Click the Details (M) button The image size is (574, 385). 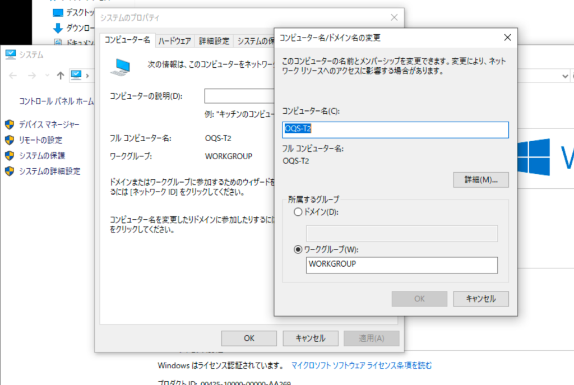click(x=480, y=180)
